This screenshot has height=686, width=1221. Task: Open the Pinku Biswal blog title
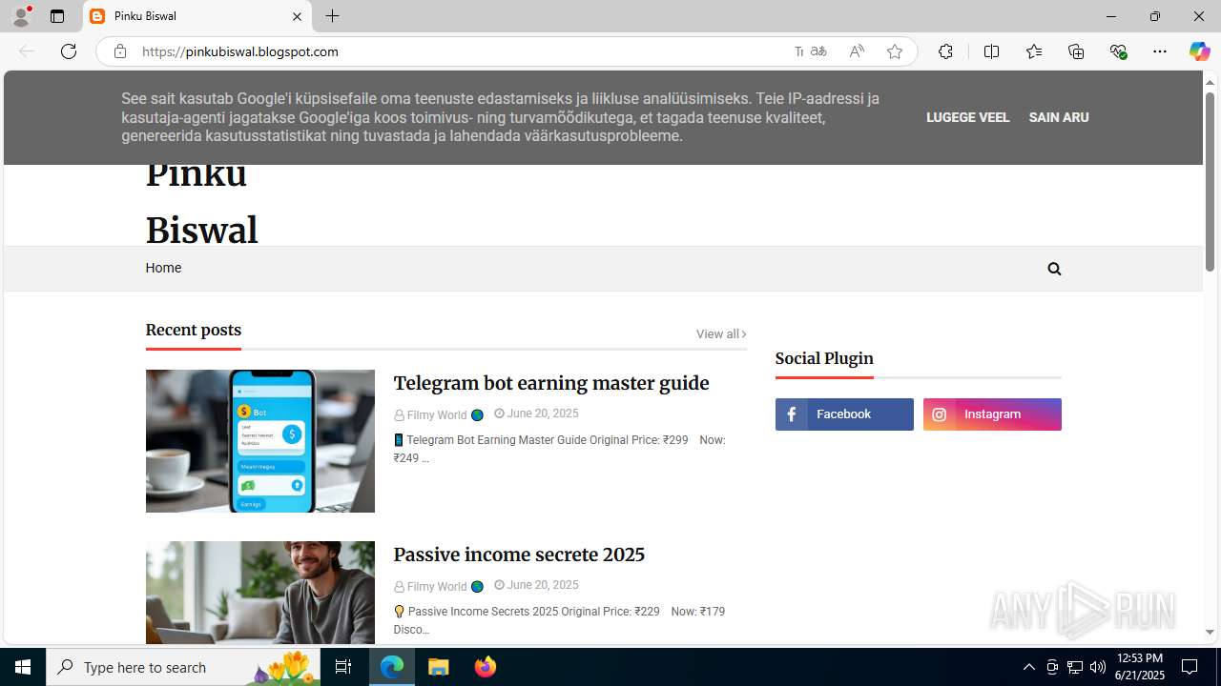[x=201, y=202]
